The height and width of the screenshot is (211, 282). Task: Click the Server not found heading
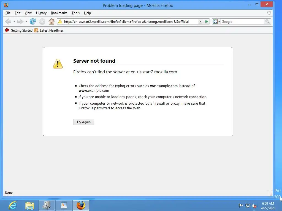94,61
